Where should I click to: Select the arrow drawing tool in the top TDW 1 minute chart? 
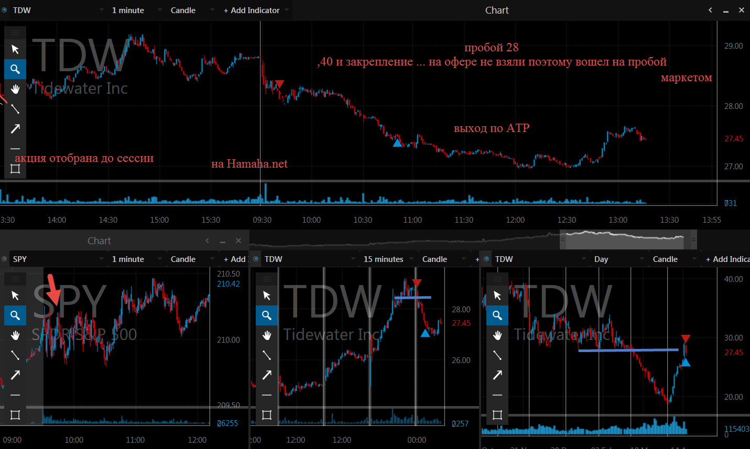pyautogui.click(x=15, y=129)
